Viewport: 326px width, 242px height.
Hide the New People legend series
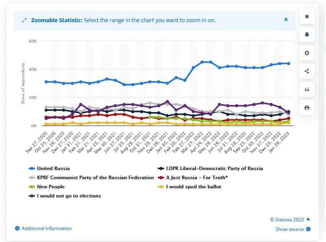tap(50, 186)
